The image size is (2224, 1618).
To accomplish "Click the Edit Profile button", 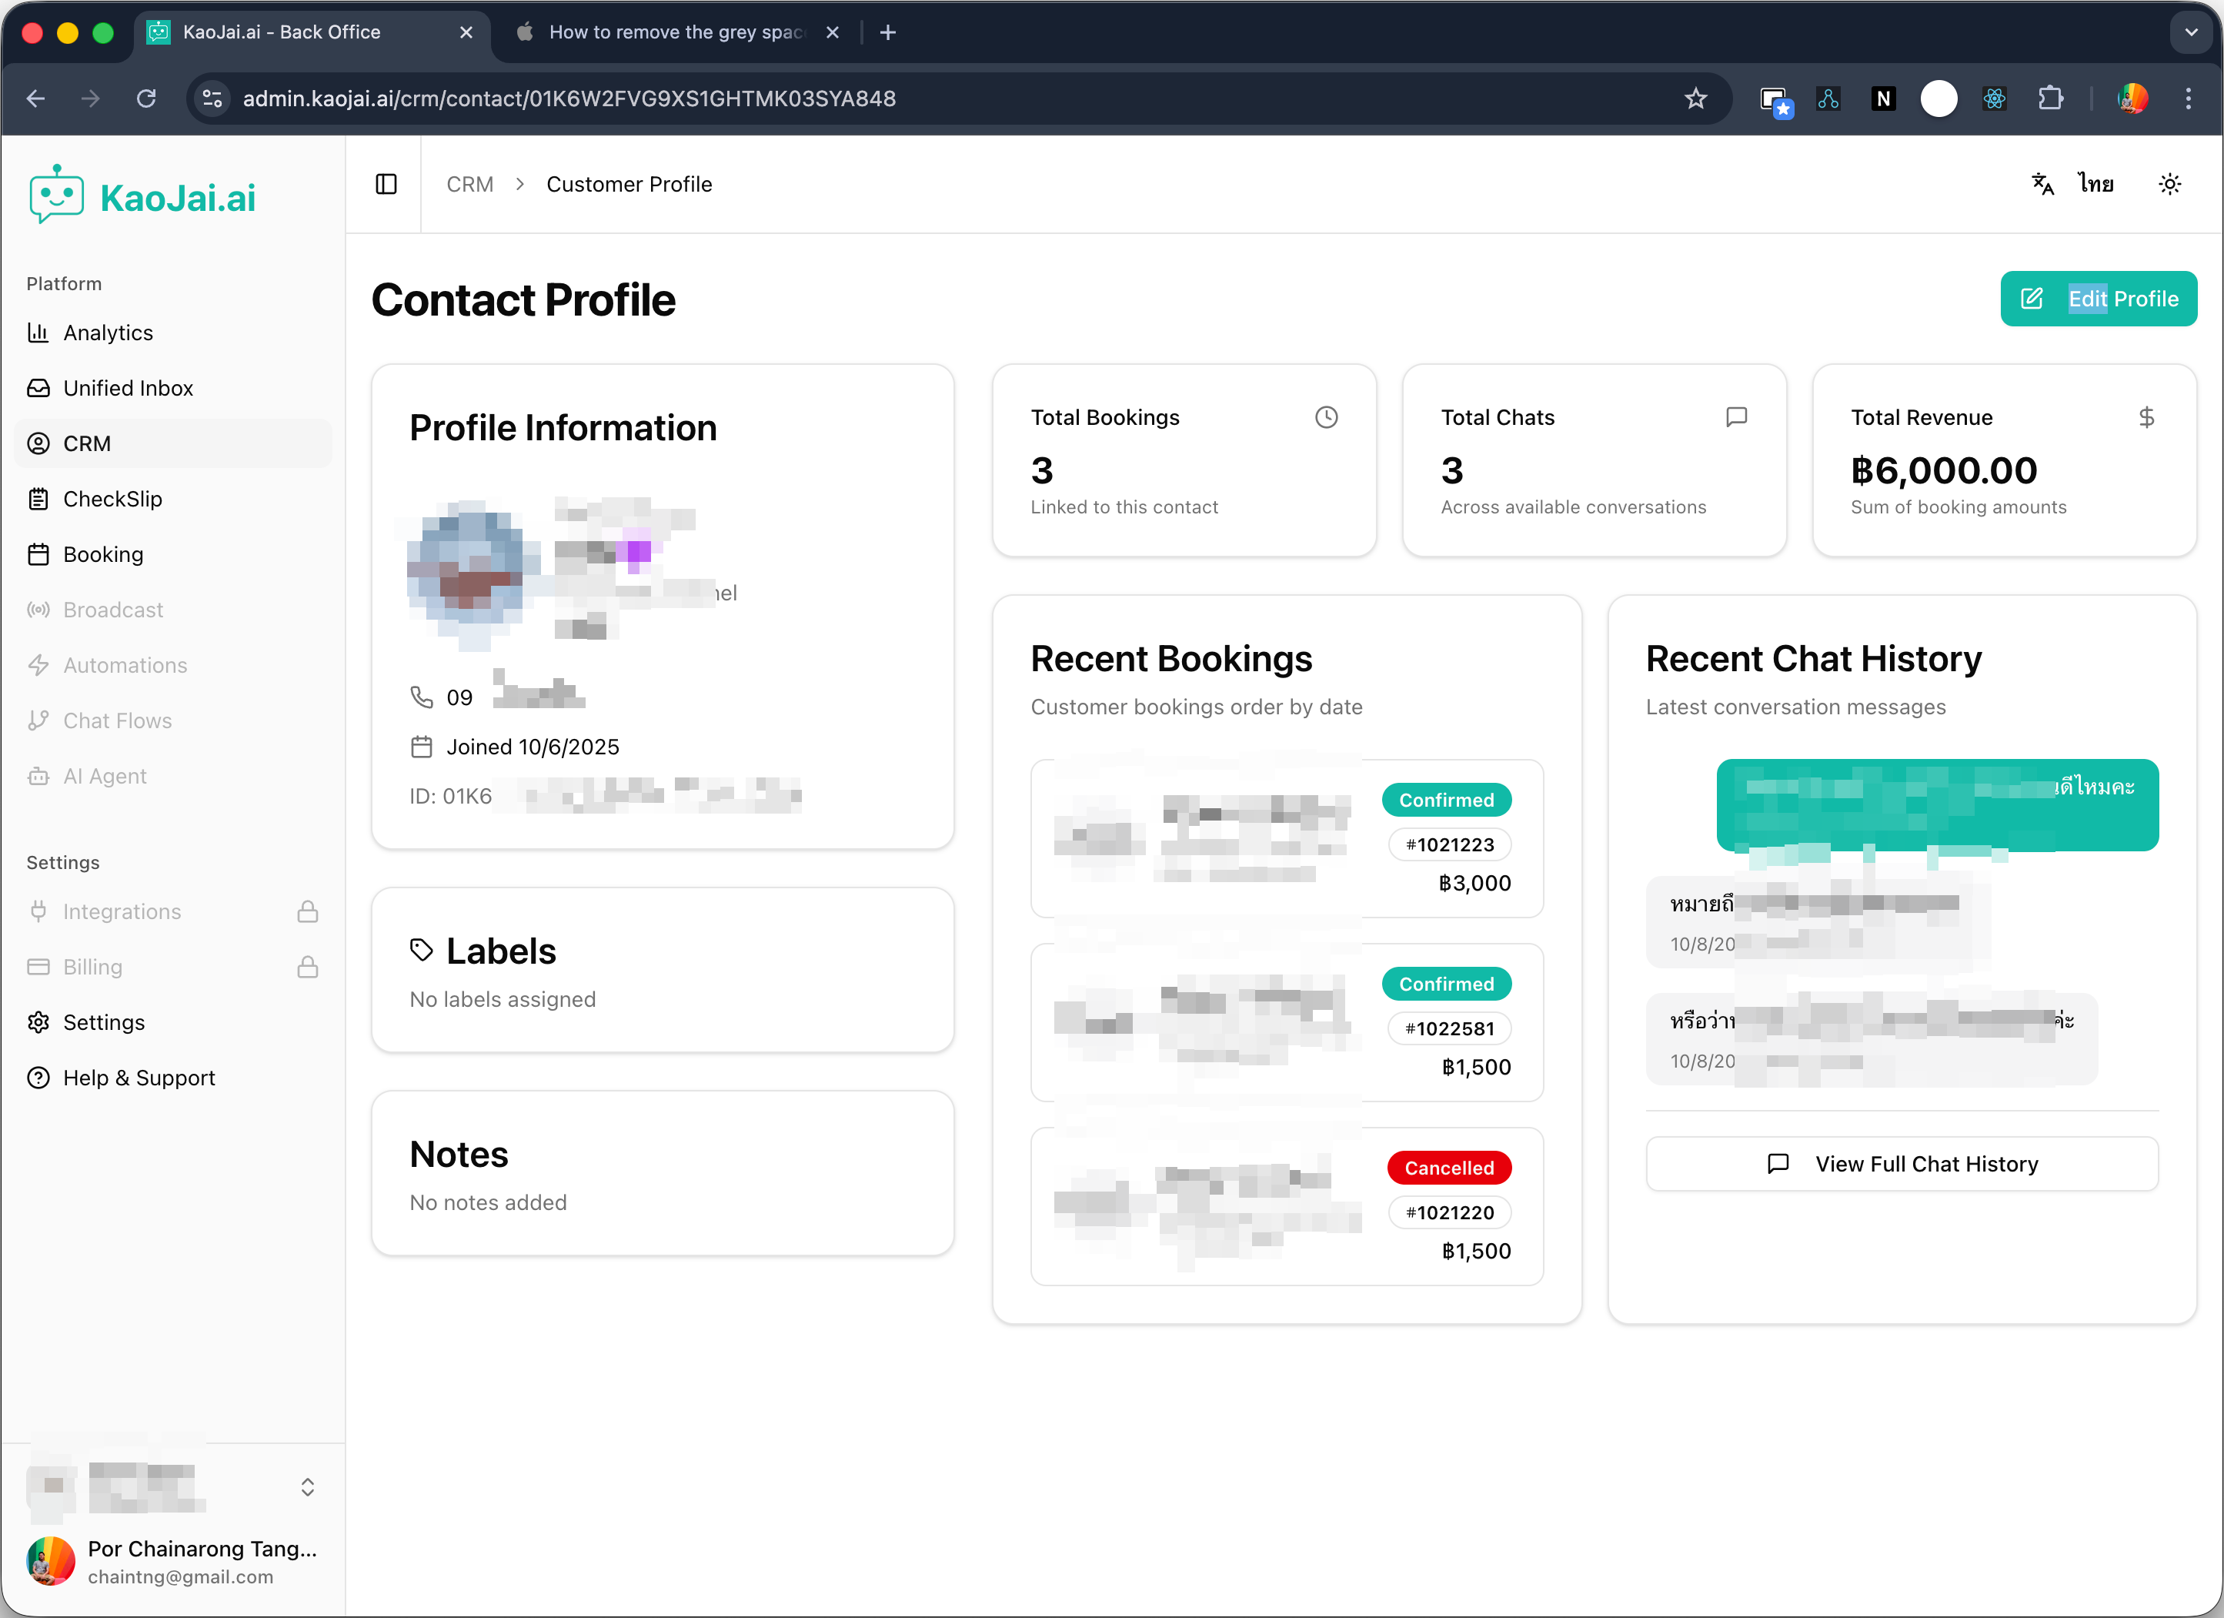I will point(2098,299).
